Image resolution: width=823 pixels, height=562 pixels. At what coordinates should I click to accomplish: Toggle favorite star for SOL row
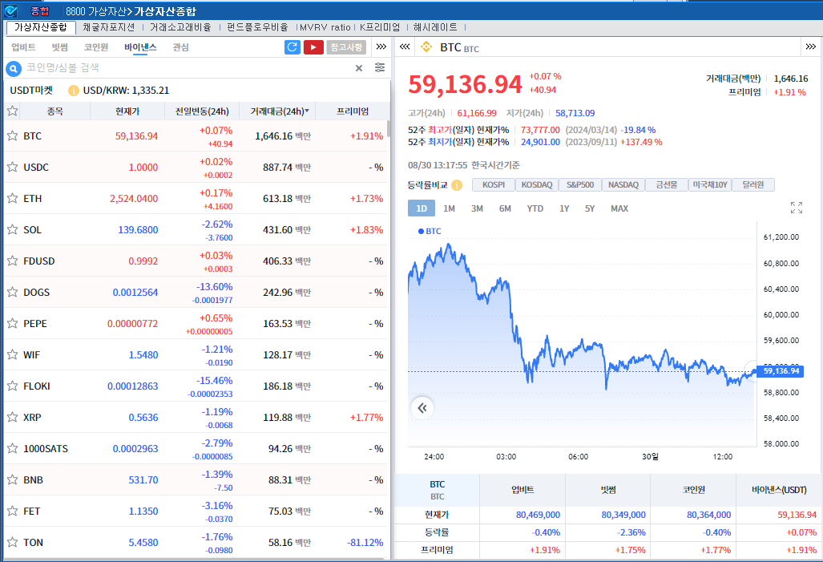coord(13,229)
